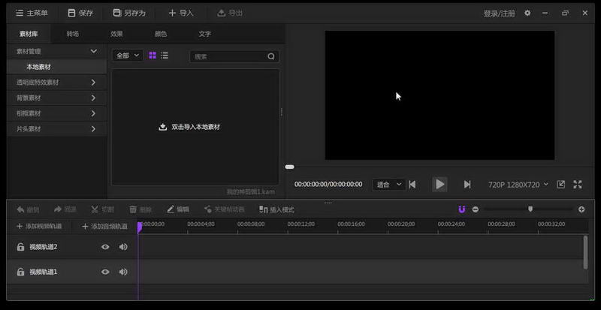Click the play button under preview
The height and width of the screenshot is (310, 601).
point(439,184)
